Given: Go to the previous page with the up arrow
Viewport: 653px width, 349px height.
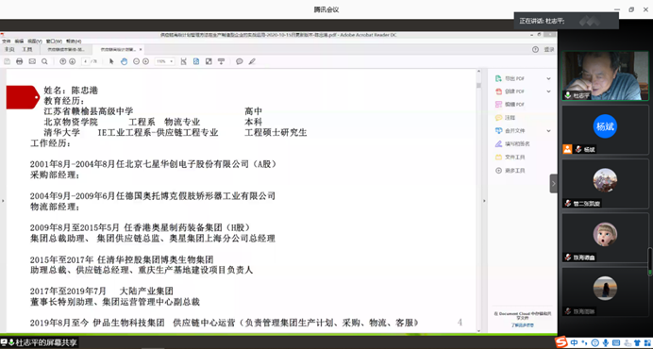Looking at the screenshot, I should pyautogui.click(x=63, y=61).
